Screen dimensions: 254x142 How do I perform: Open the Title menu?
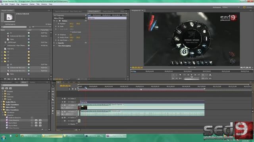coord(38,4)
